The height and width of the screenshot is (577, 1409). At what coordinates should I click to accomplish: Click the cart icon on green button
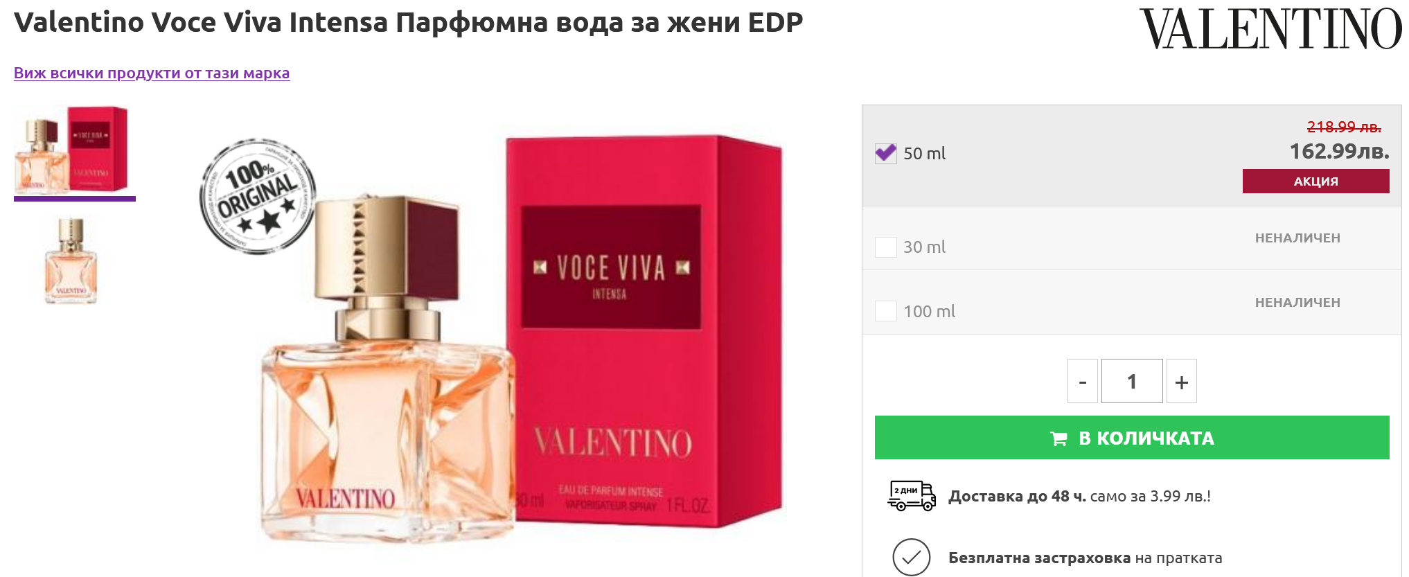tap(1058, 438)
